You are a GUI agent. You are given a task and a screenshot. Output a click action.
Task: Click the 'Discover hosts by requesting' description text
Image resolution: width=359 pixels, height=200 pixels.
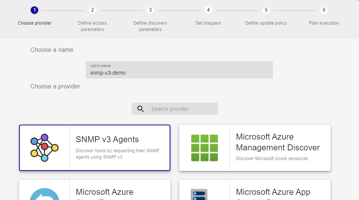coord(118,154)
